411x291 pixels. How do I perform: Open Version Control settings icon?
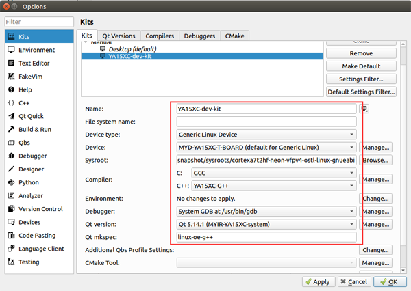tap(11, 208)
